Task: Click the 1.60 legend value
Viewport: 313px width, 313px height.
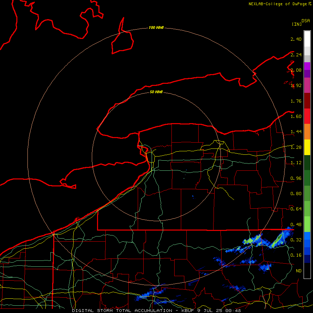Action: (296, 117)
